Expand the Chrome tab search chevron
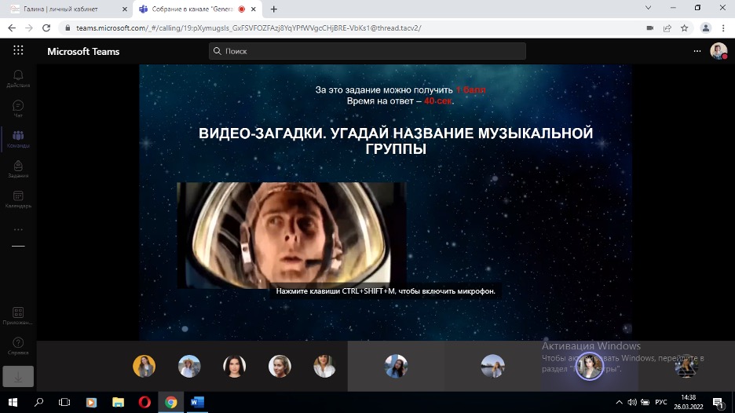 click(x=648, y=9)
